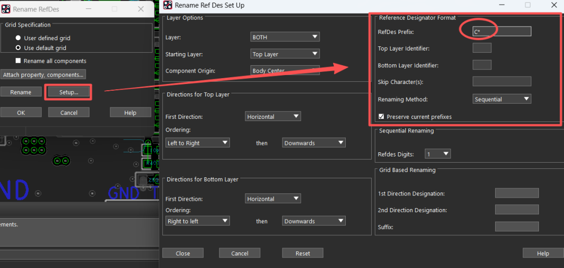The image size is (564, 268).
Task: Click the RefDes Prefix input field
Action: pos(502,31)
